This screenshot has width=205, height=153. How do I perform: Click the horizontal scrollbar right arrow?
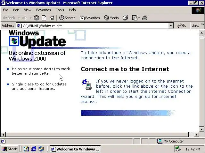pos(196,135)
